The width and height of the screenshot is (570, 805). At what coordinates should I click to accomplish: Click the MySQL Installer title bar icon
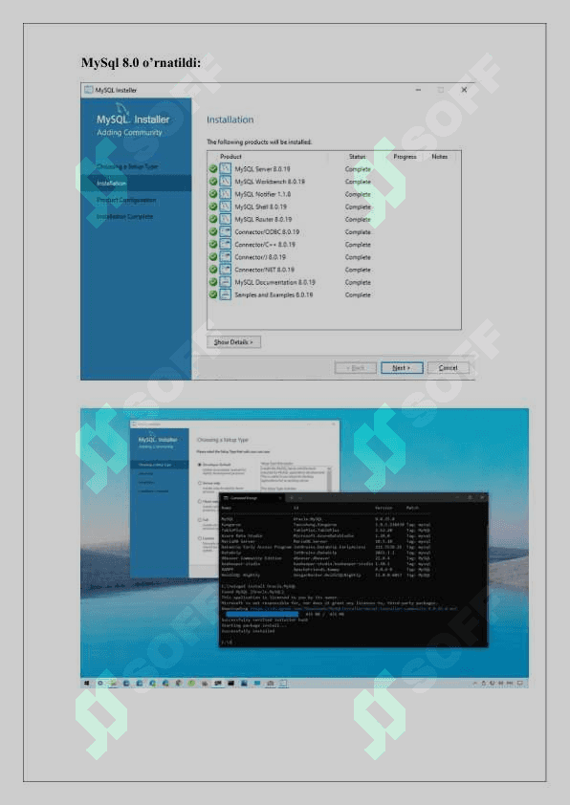(x=88, y=90)
